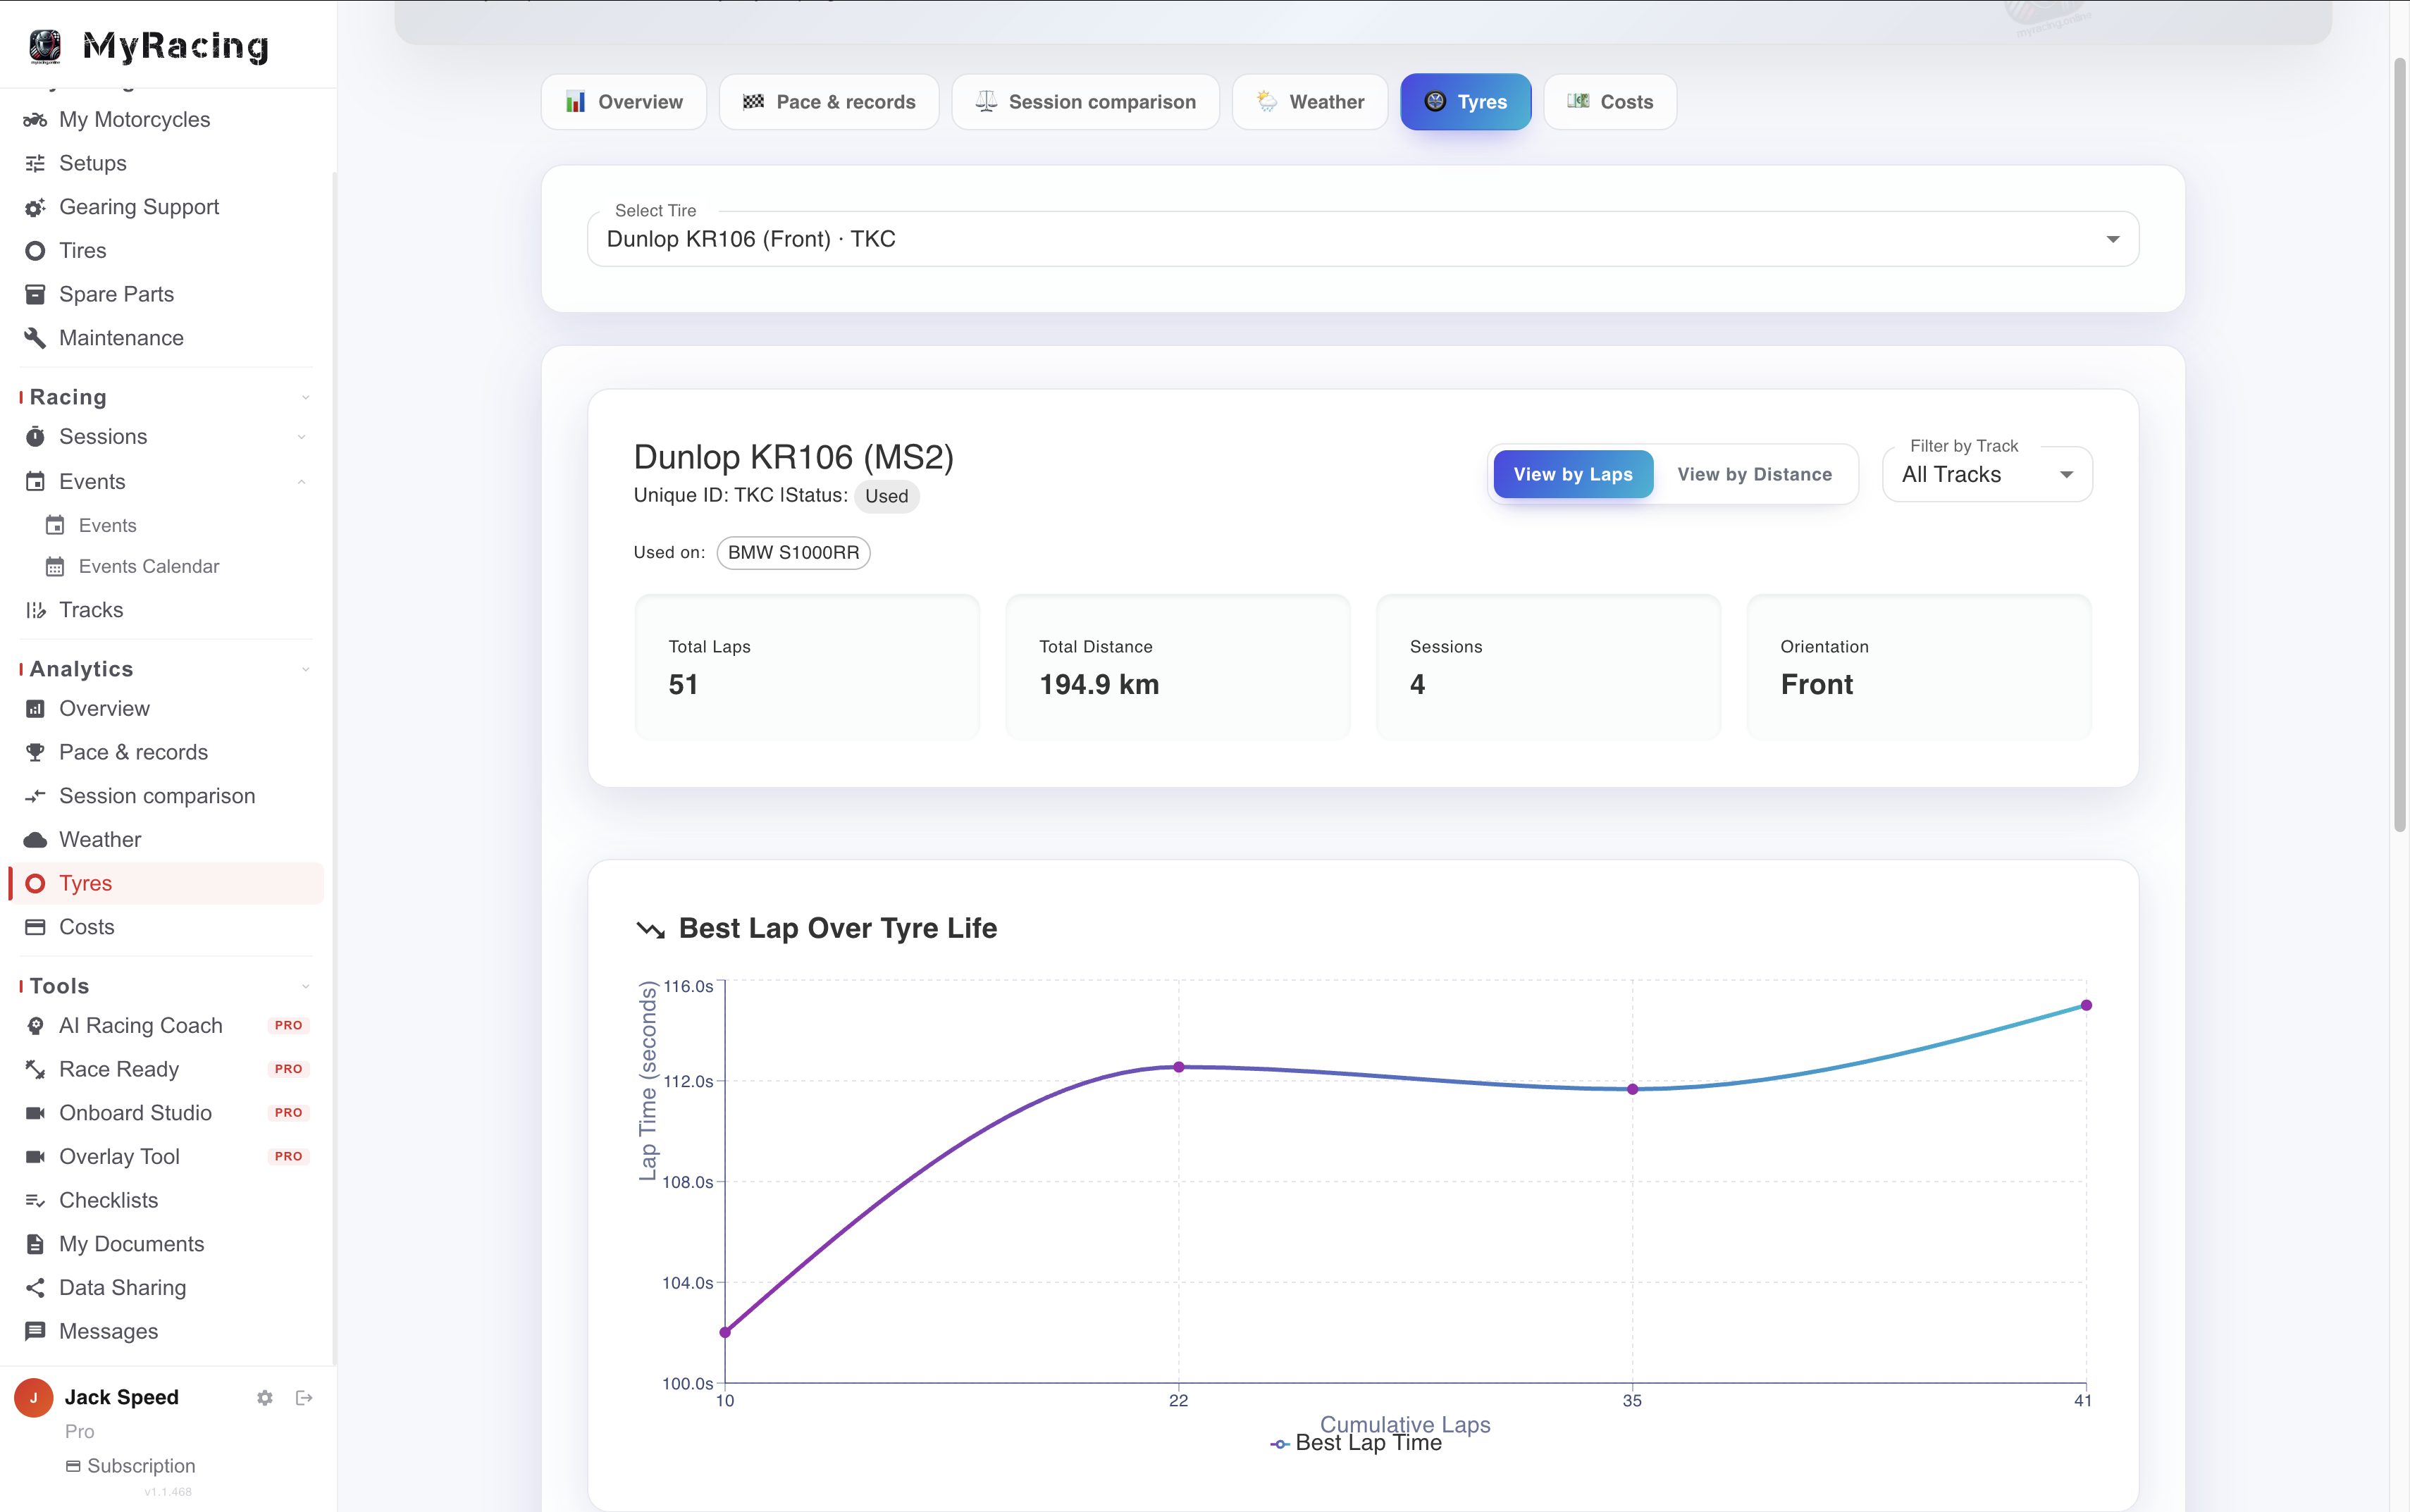Click the Setups sliders icon
Viewport: 2410px width, 1512px height.
35,163
